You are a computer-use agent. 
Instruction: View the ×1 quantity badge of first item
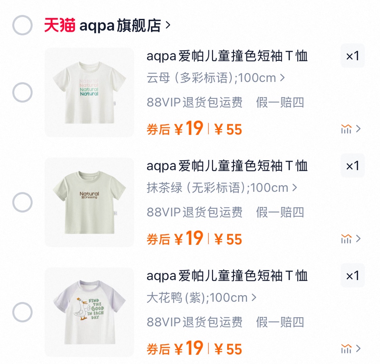click(x=353, y=56)
